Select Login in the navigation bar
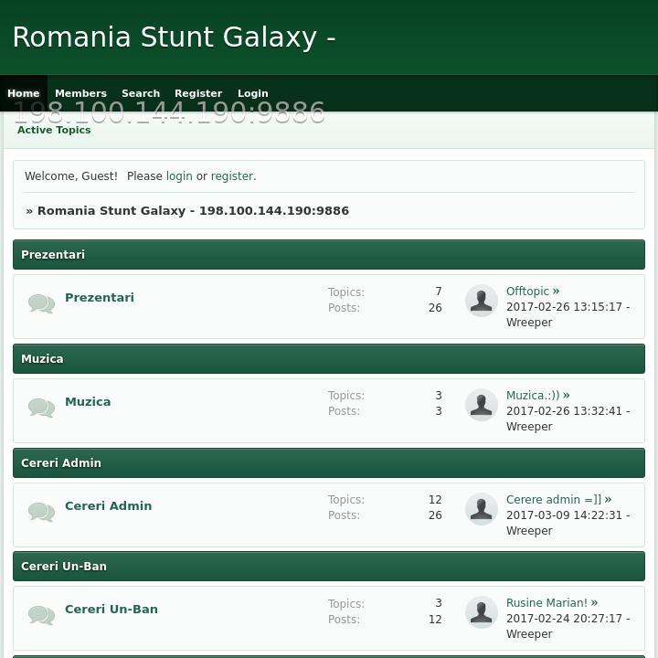The width and height of the screenshot is (658, 658). pos(253,93)
